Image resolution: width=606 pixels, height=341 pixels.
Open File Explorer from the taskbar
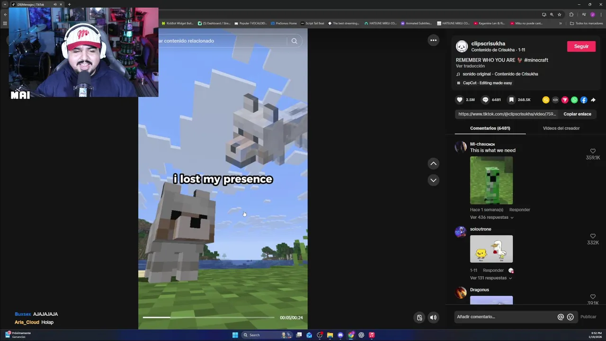[330, 335]
